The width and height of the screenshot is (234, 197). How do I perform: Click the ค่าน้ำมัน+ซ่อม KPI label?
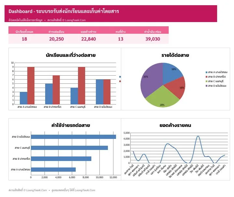coord(153,31)
